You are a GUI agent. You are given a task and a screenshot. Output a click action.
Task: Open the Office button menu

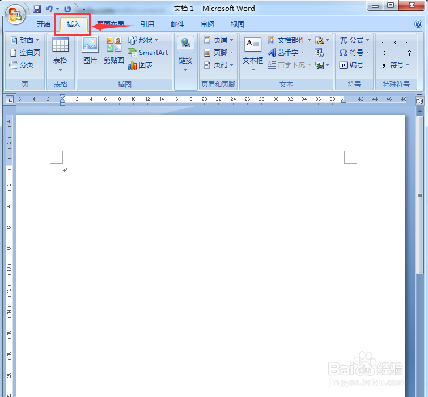tap(15, 14)
